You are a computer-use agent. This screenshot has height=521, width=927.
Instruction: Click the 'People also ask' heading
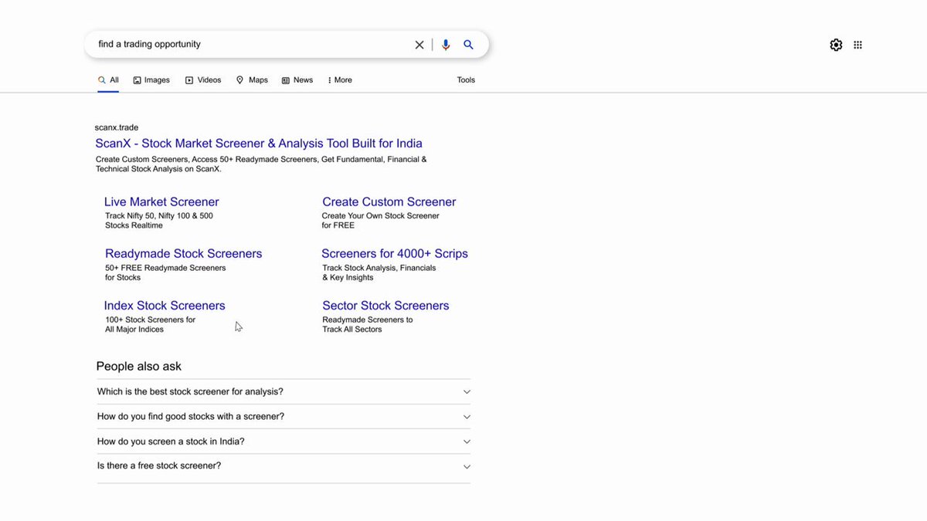point(139,367)
